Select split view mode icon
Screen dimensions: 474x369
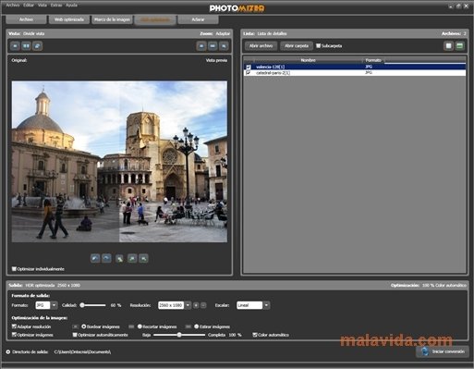click(26, 46)
